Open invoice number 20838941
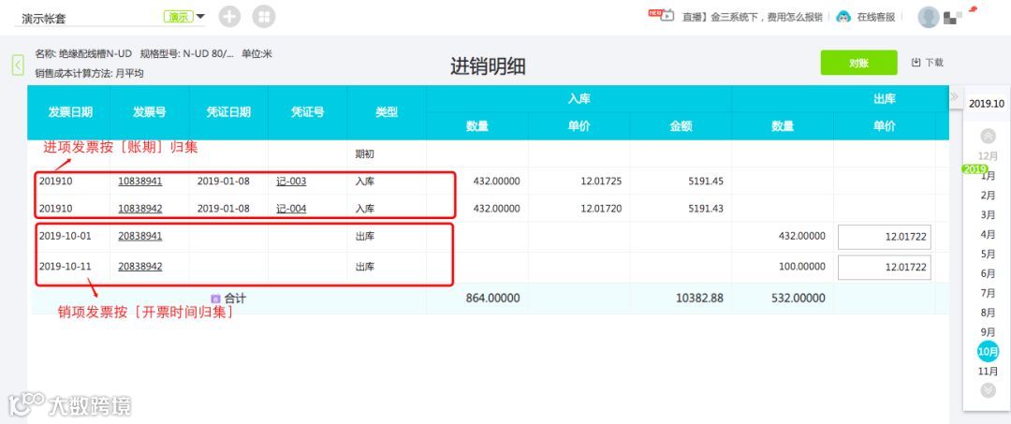 point(139,237)
